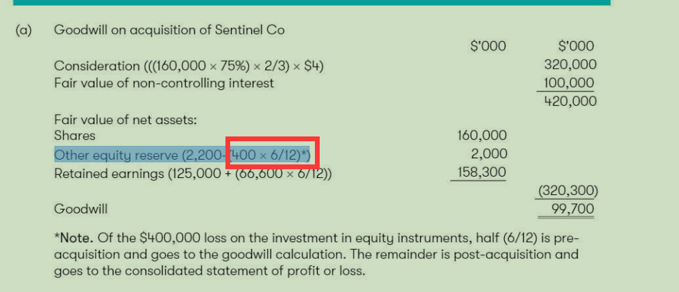
Task: Click the bold '*Note.' text
Action: click(74, 238)
